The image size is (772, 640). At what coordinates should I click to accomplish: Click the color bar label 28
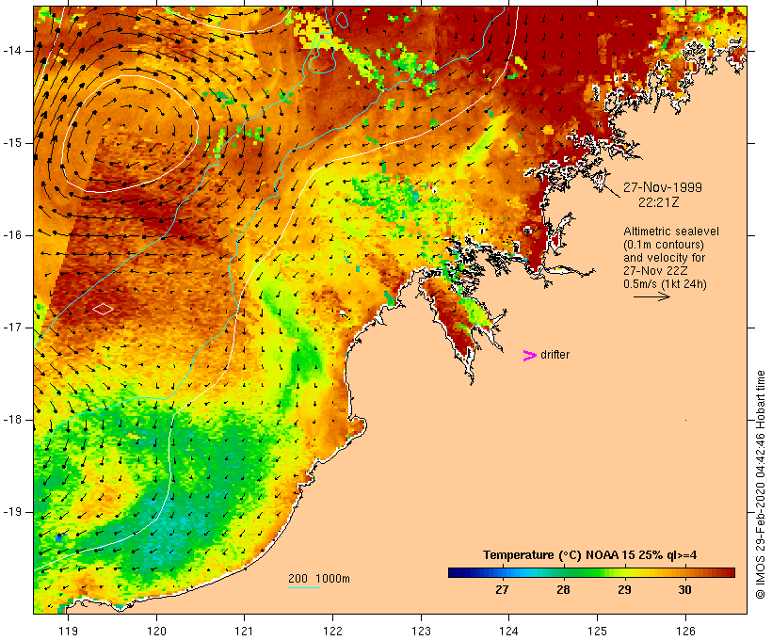click(x=563, y=590)
